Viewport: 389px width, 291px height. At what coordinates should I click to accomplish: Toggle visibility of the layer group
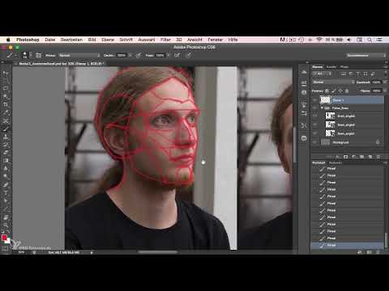314,108
